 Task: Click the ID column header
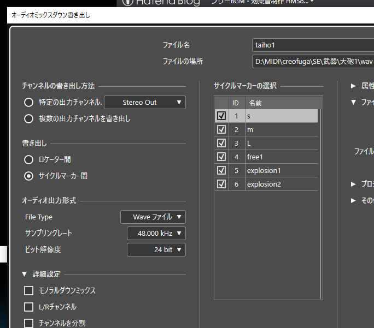(x=237, y=103)
